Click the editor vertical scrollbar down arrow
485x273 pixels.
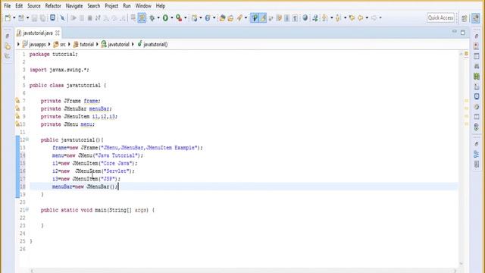pos(461,264)
